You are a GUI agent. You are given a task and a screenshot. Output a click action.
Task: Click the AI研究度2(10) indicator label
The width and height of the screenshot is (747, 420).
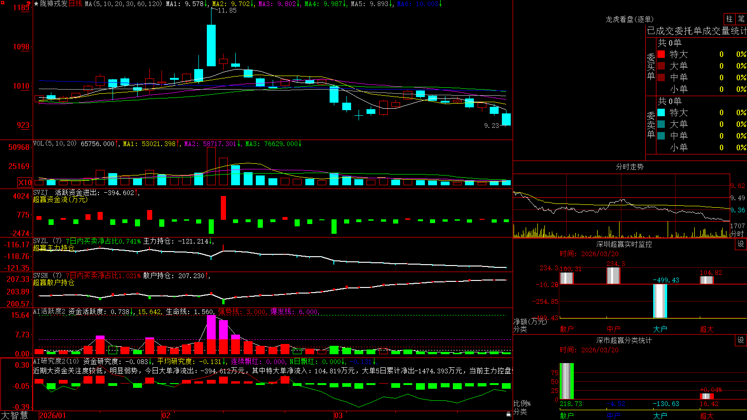(x=56, y=361)
